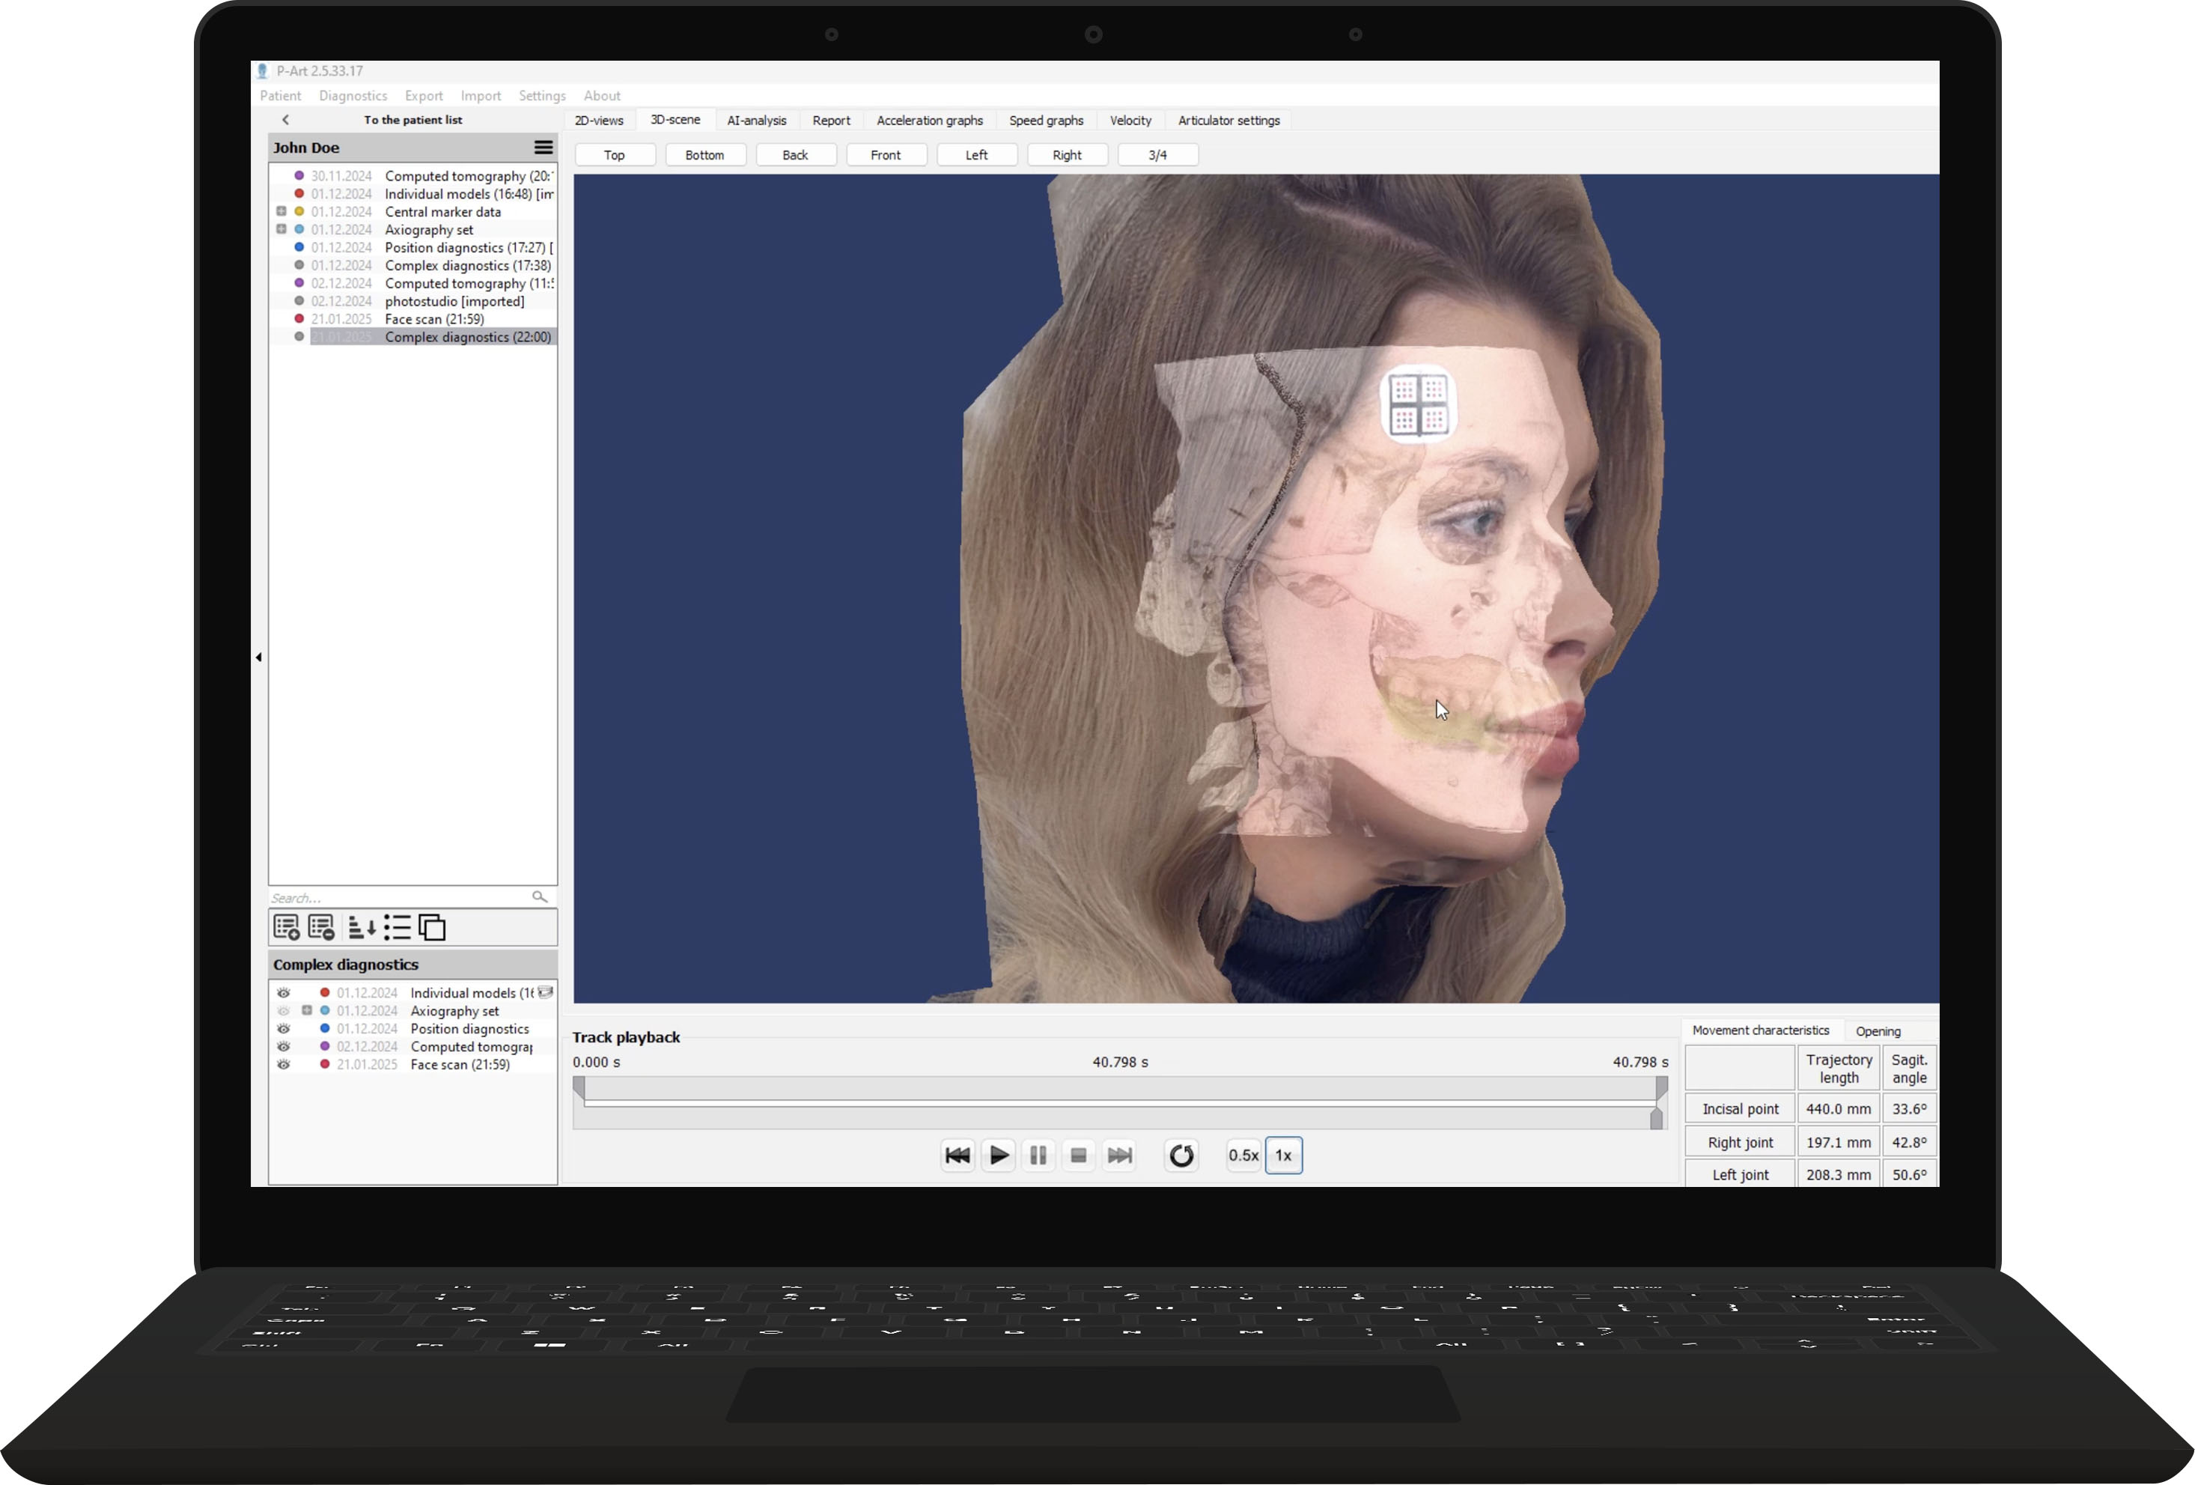Toggle visibility of Computed tomography layer
Viewport: 2195px width, 1485px height.
point(283,1045)
